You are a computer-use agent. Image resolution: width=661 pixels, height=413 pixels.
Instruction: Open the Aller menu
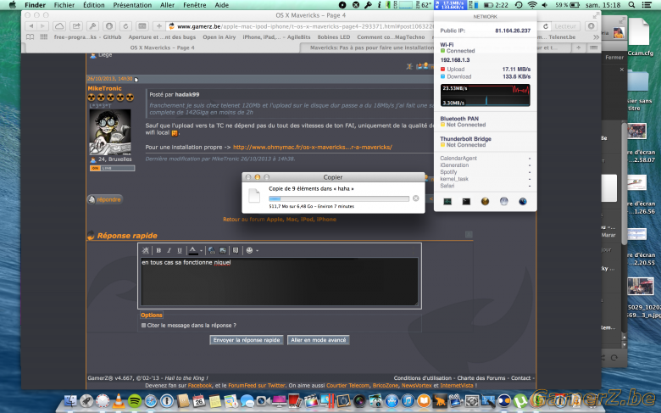167,5
